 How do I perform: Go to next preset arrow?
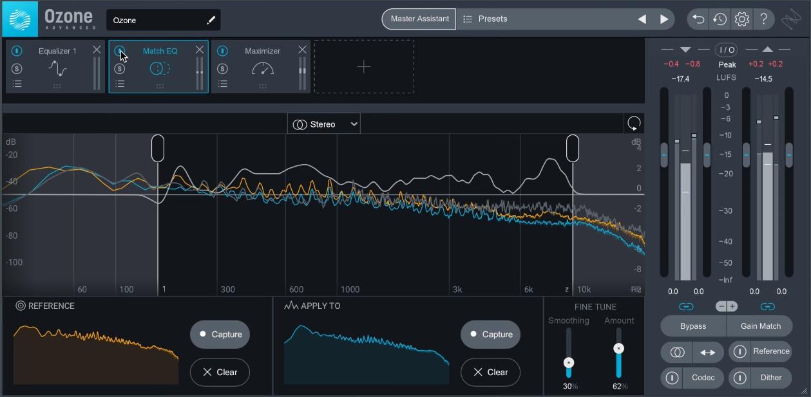tap(664, 19)
